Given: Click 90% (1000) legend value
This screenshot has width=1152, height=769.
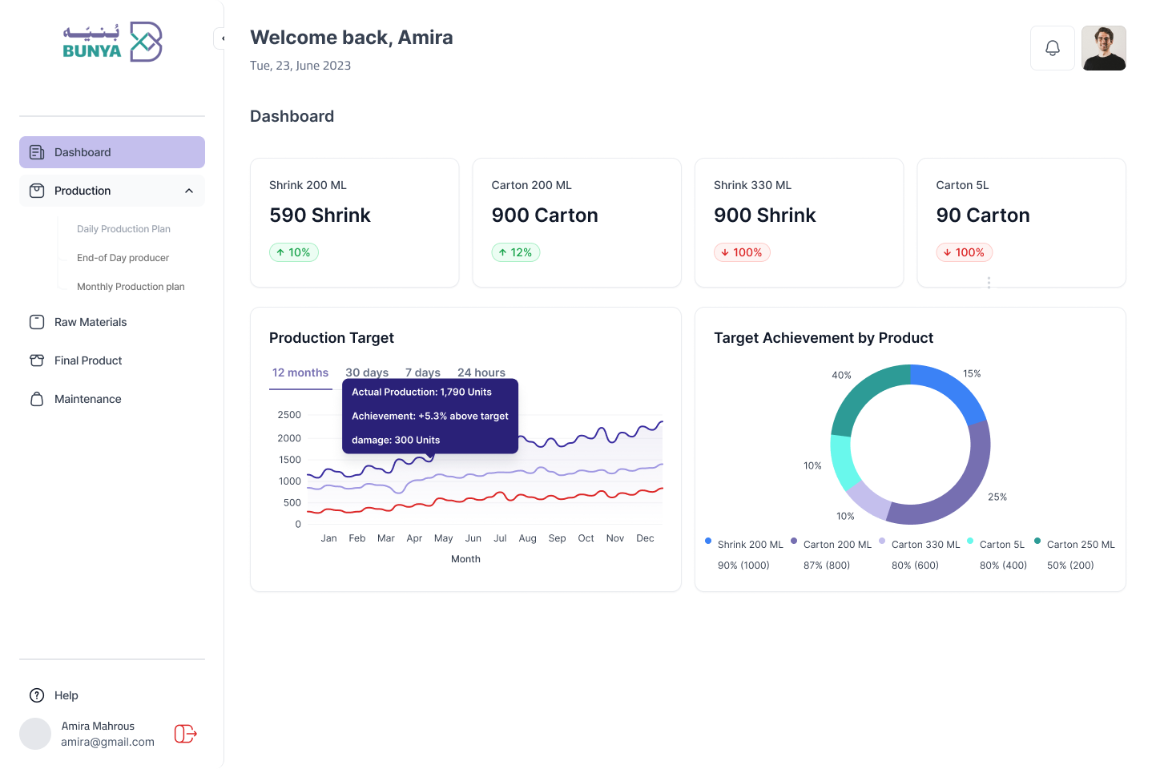Looking at the screenshot, I should (743, 566).
